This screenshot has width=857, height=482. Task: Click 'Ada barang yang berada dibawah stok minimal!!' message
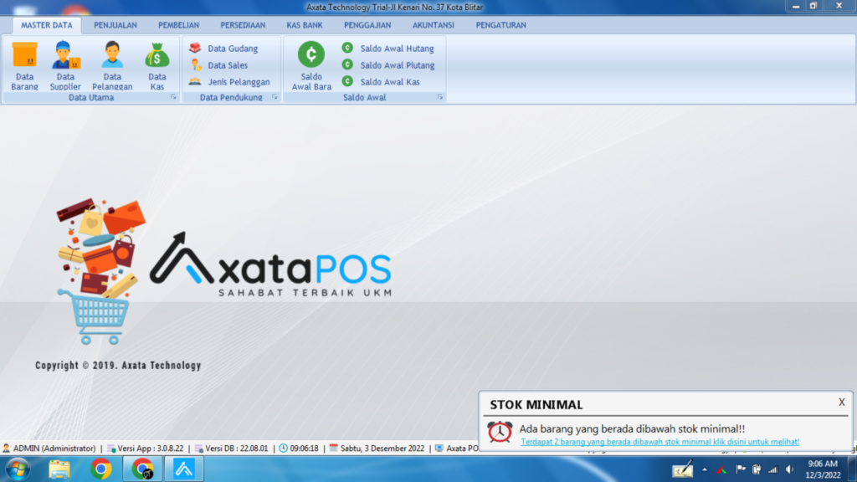[632, 429]
